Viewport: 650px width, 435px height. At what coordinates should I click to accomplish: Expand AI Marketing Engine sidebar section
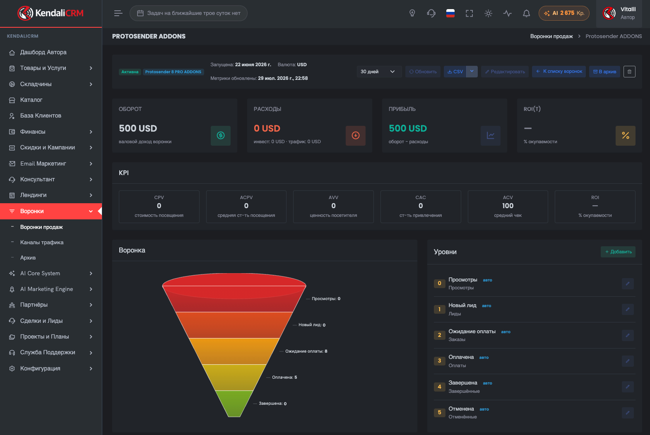51,289
